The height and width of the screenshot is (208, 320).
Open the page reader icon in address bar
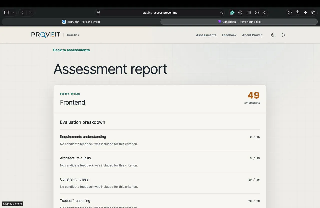(98, 13)
